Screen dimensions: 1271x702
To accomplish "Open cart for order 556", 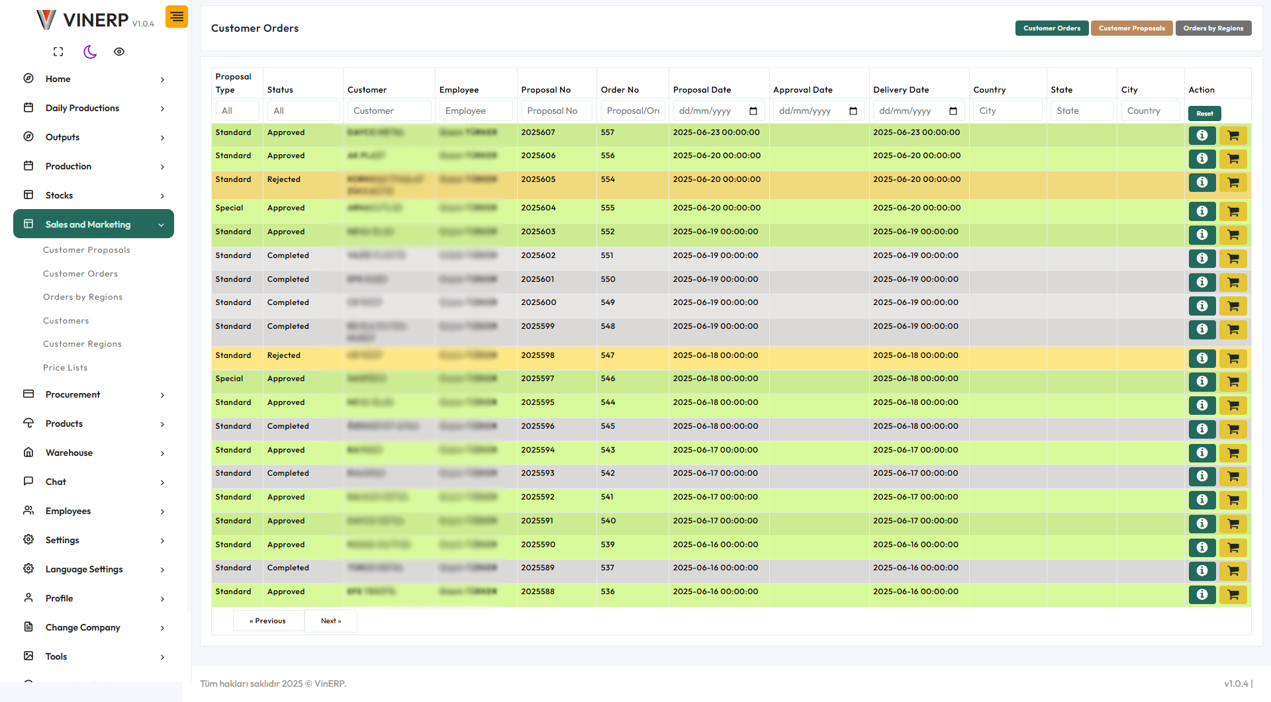I will click(x=1233, y=159).
